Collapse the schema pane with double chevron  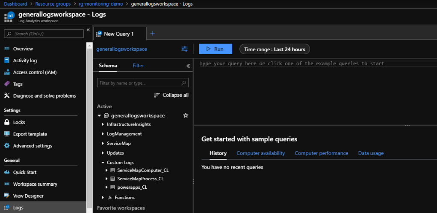(x=188, y=66)
